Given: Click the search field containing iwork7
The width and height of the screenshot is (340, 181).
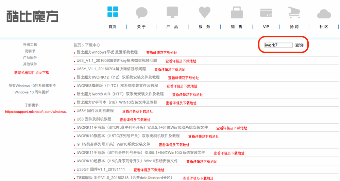Looking at the screenshot, I should [x=278, y=45].
